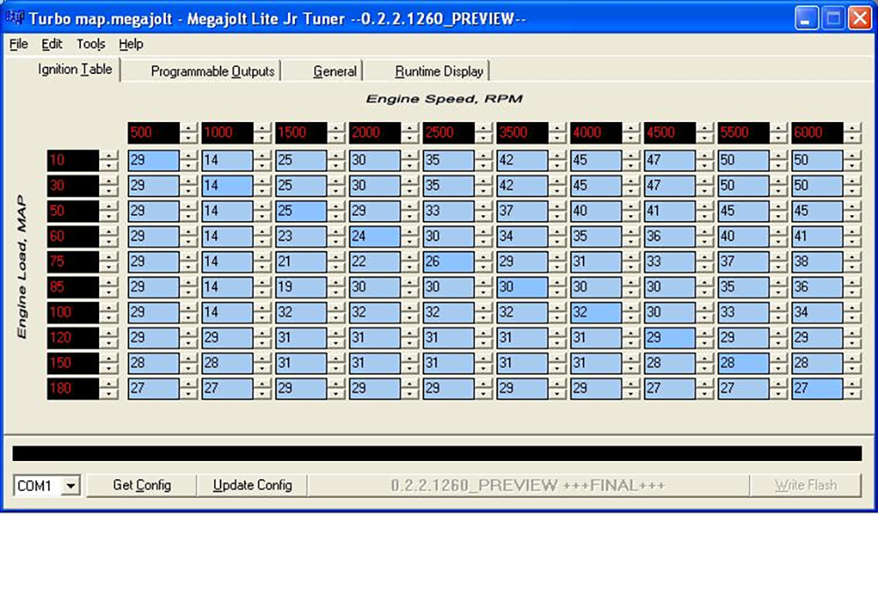Open the File menu
This screenshot has width=878, height=590.
(18, 44)
